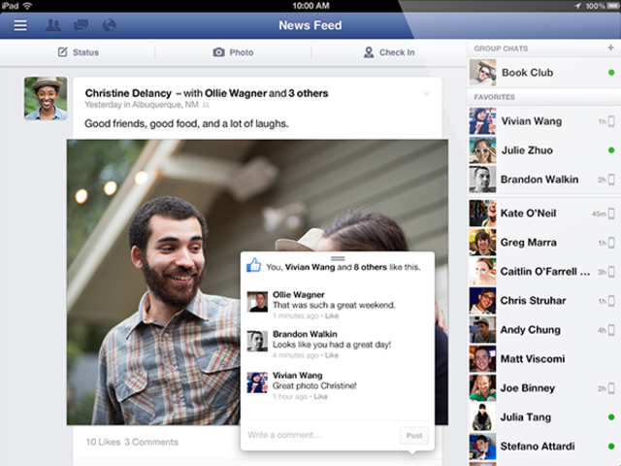The width and height of the screenshot is (621, 466).
Task: Tap the Status compose button
Action: coord(78,52)
